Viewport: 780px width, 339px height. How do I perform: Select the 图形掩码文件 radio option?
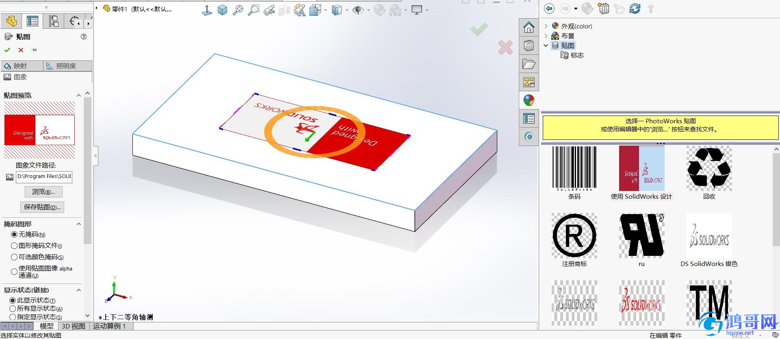coord(14,246)
